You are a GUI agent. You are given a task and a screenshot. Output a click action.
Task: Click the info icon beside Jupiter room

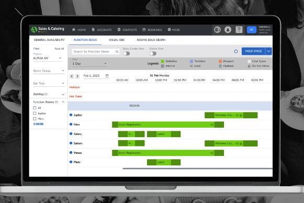point(71,115)
